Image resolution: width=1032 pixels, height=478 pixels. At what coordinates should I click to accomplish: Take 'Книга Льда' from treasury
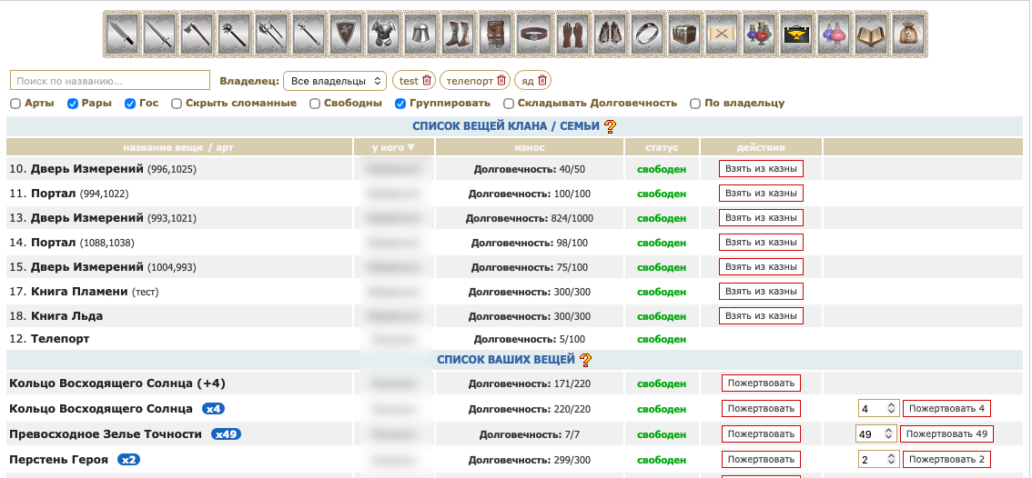(761, 316)
